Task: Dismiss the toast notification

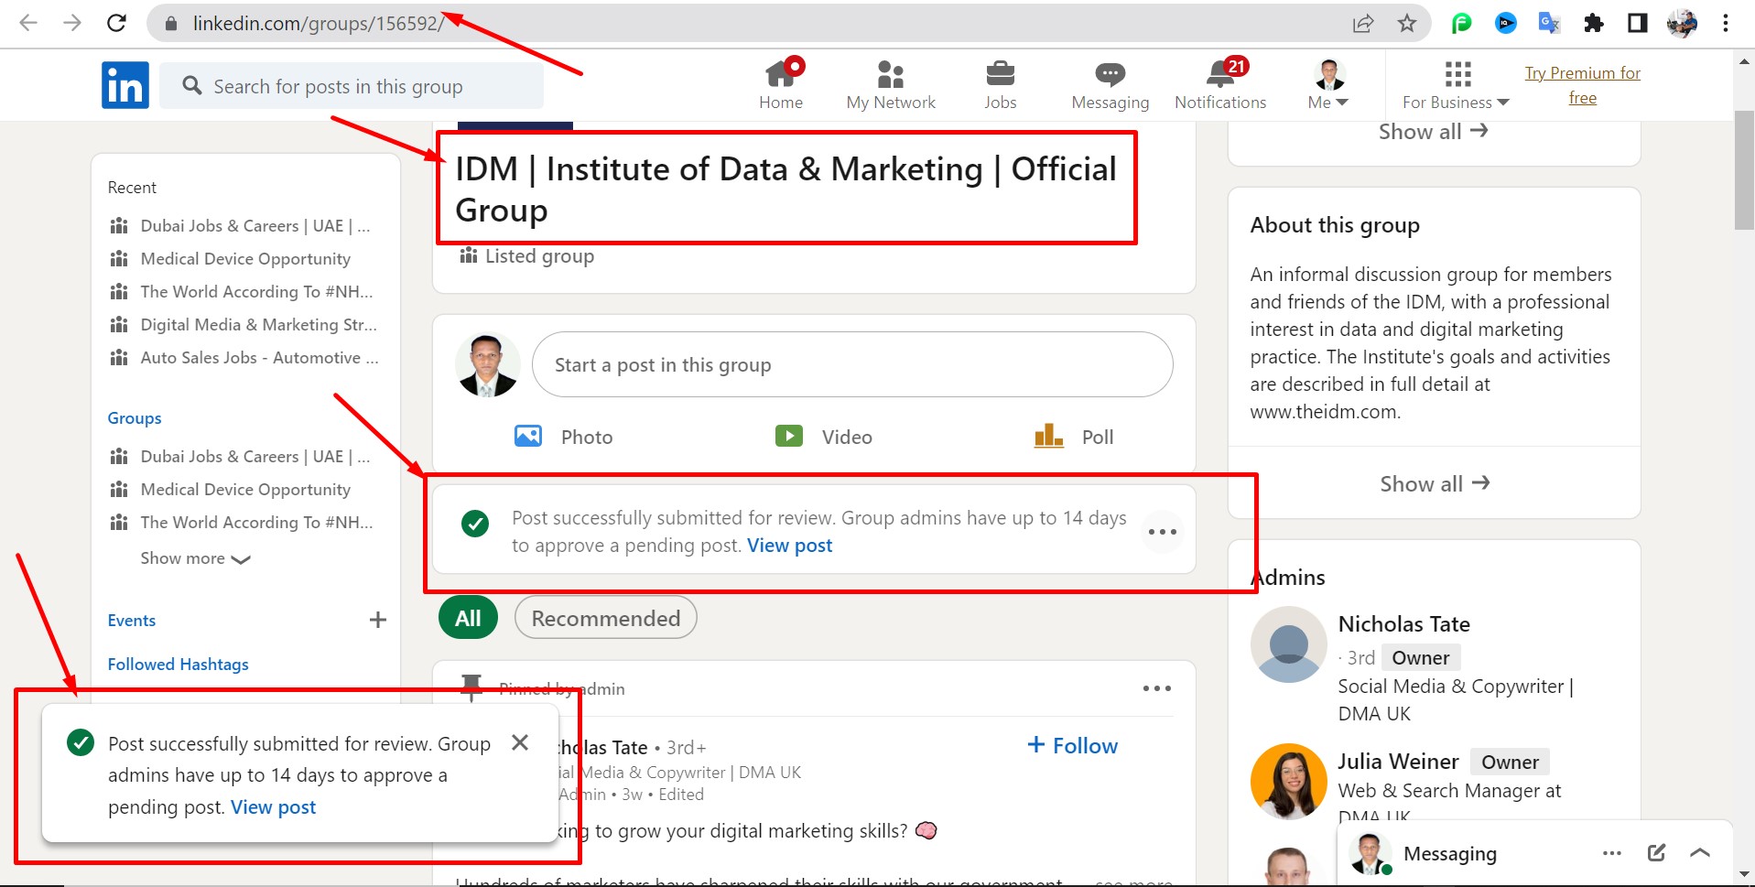Action: point(520,742)
